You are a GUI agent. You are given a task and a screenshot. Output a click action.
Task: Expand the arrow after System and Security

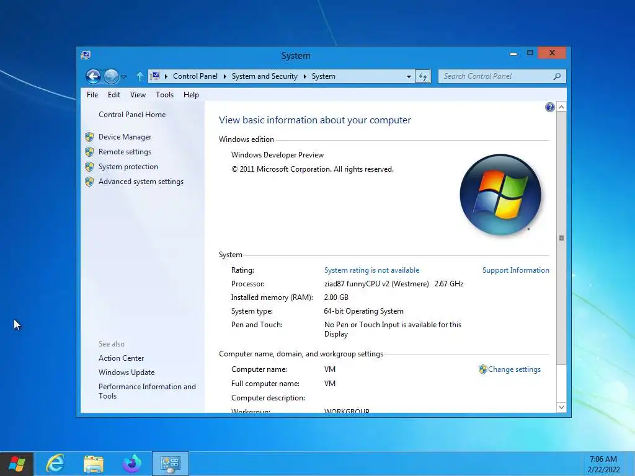click(305, 76)
